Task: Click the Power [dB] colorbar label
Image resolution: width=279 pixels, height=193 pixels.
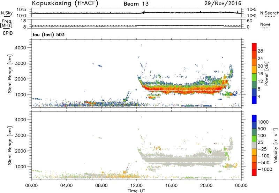Action: tap(266, 74)
